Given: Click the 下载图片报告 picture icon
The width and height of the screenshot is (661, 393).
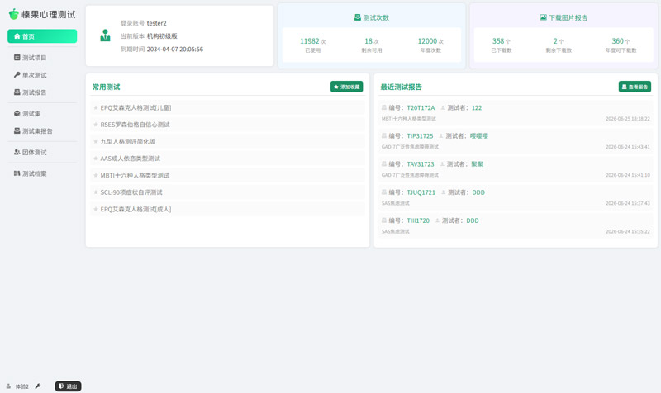Looking at the screenshot, I should [543, 17].
